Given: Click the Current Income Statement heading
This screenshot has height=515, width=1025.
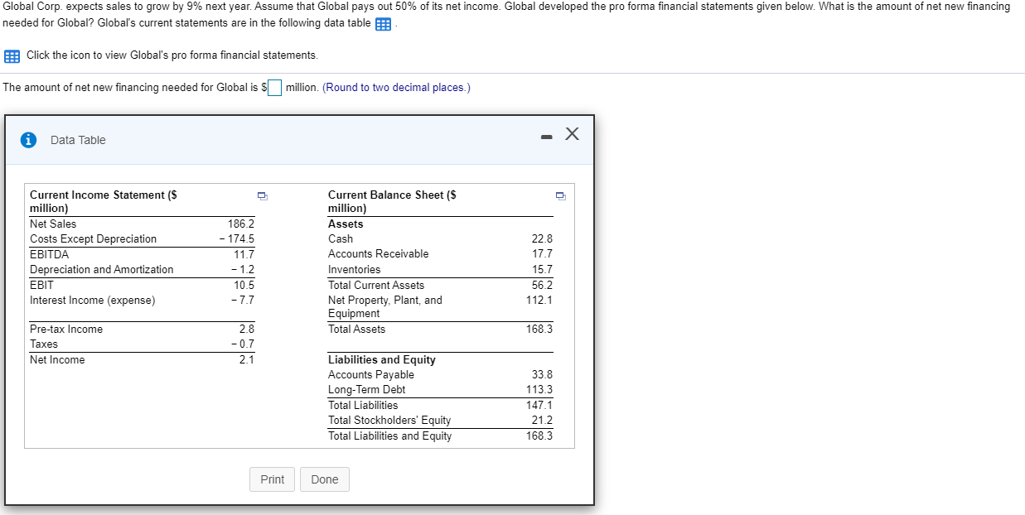Looking at the screenshot, I should [104, 201].
